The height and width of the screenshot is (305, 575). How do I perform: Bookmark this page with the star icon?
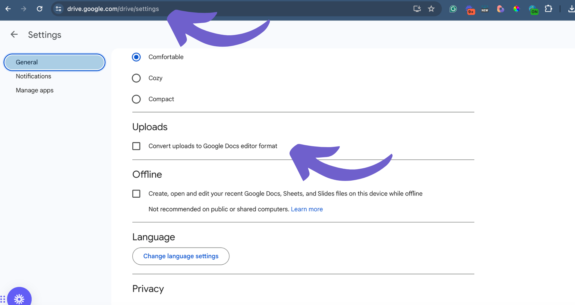(x=431, y=9)
